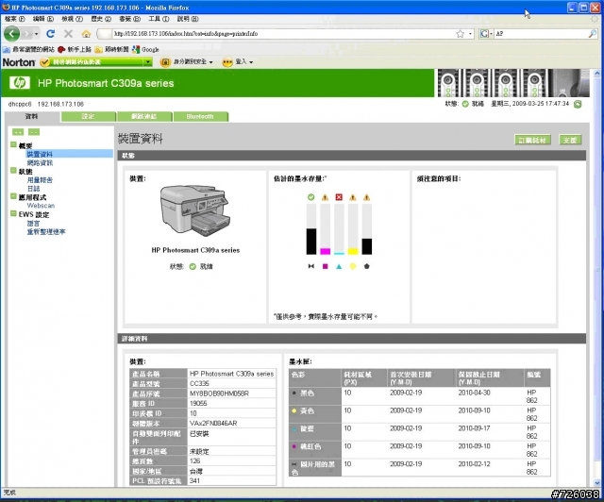The height and width of the screenshot is (502, 604).
Task: Switch to the Bluetooth tab
Action: coord(200,116)
